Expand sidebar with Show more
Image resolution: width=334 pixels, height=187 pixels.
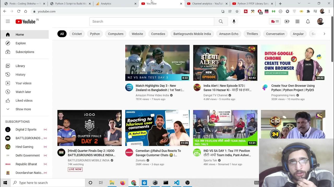coord(23,109)
